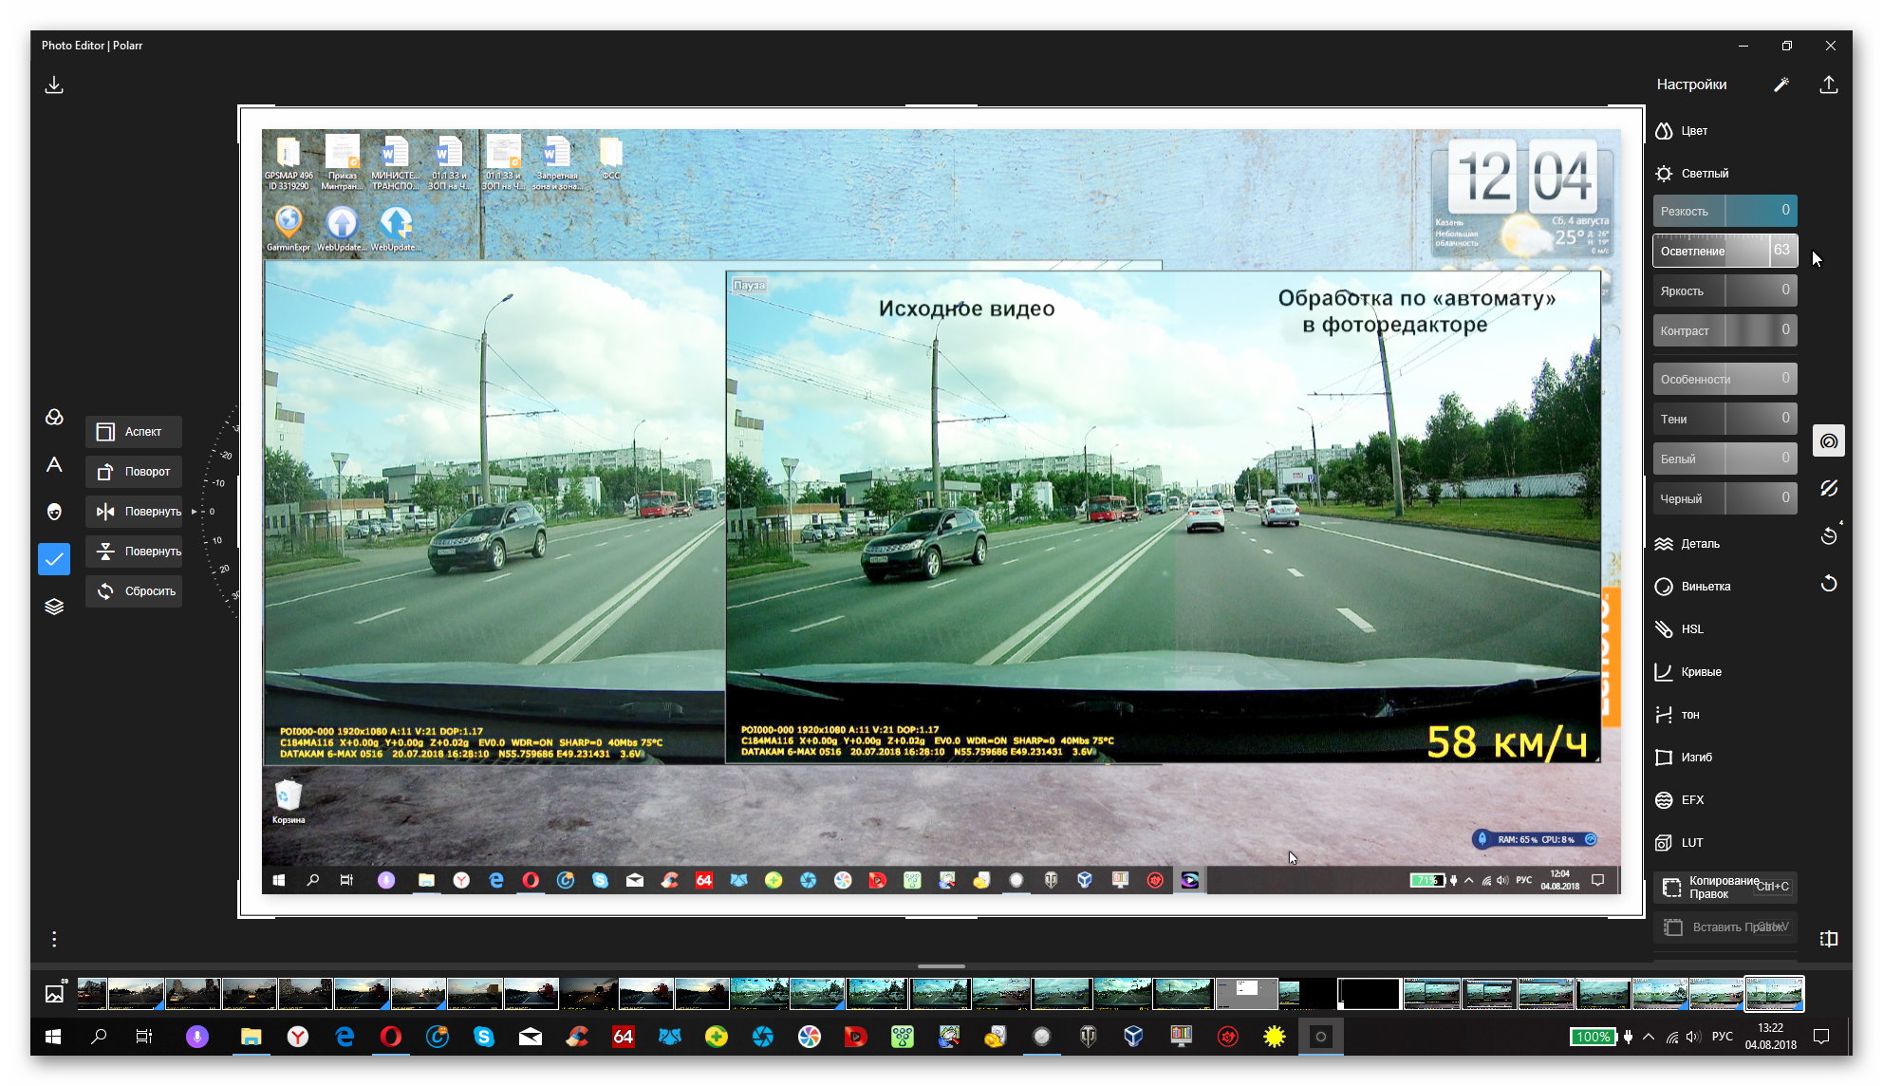
Task: Open the Виньетка panel section
Action: click(x=1705, y=587)
